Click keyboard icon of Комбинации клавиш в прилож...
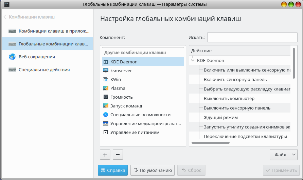Screen dimensions: 303x180 [x=12, y=31]
